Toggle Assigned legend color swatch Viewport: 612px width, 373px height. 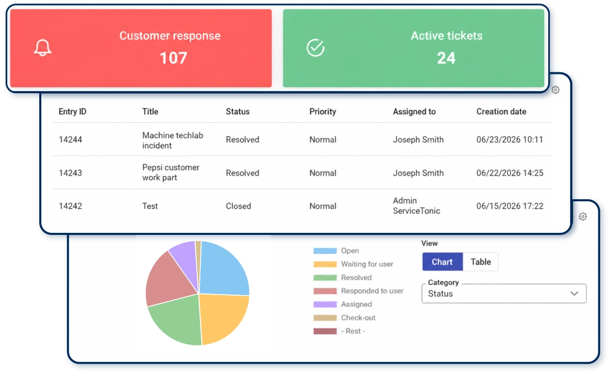pos(325,304)
